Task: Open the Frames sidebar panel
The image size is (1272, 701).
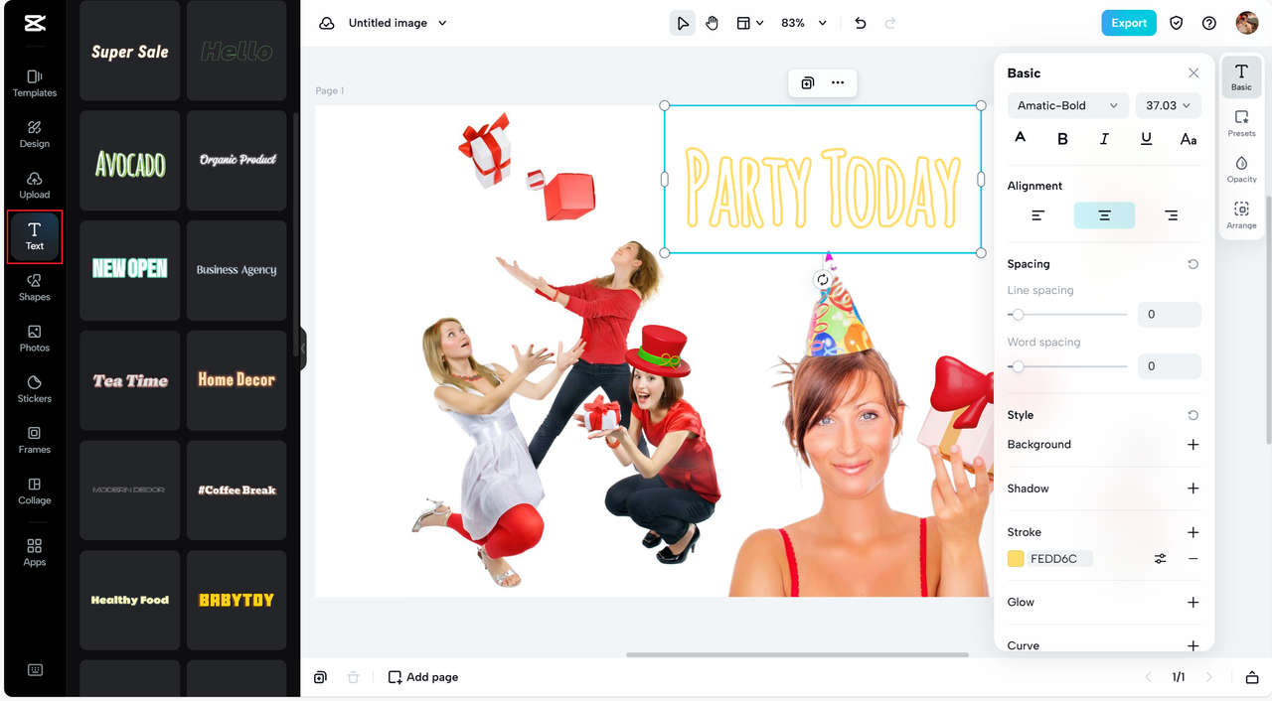Action: (x=35, y=440)
